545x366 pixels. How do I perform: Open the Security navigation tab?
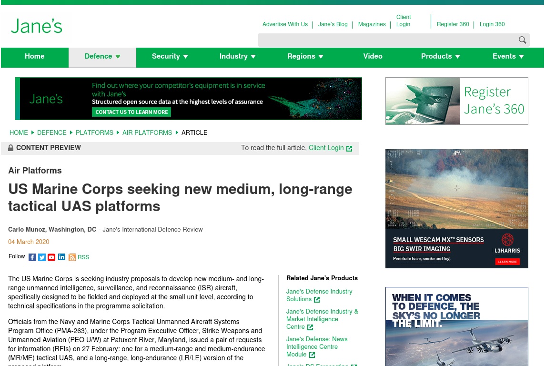[170, 57]
